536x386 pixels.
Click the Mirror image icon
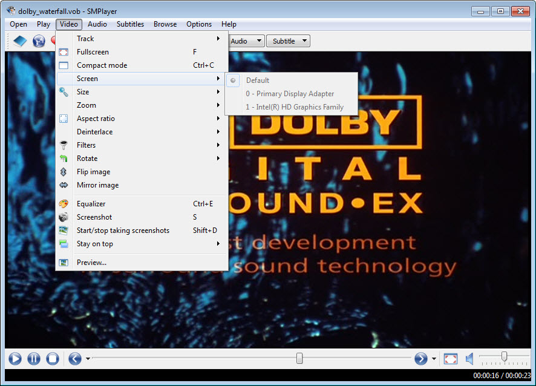click(64, 185)
